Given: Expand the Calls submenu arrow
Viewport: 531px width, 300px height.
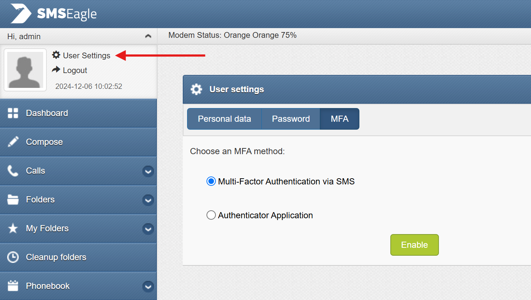Looking at the screenshot, I should [148, 171].
